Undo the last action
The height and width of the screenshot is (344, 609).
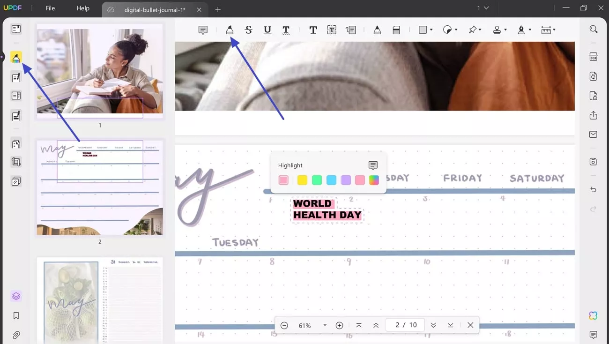[593, 189]
